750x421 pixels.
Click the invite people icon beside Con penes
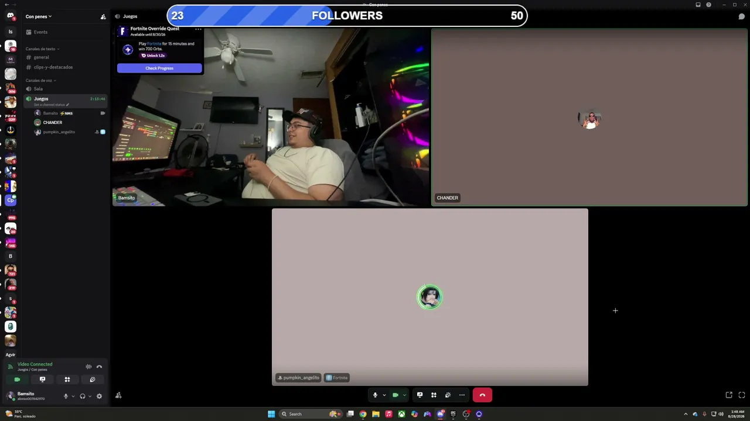103,17
